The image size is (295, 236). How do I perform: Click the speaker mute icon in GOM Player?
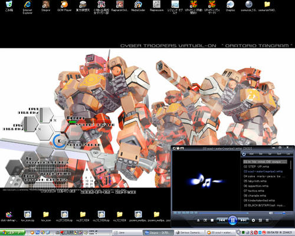(271, 213)
